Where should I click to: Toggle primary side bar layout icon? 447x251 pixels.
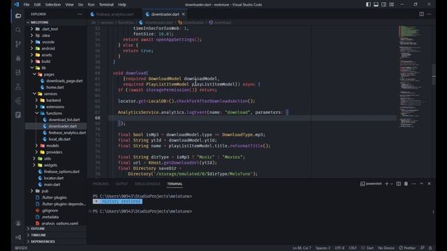368,4
